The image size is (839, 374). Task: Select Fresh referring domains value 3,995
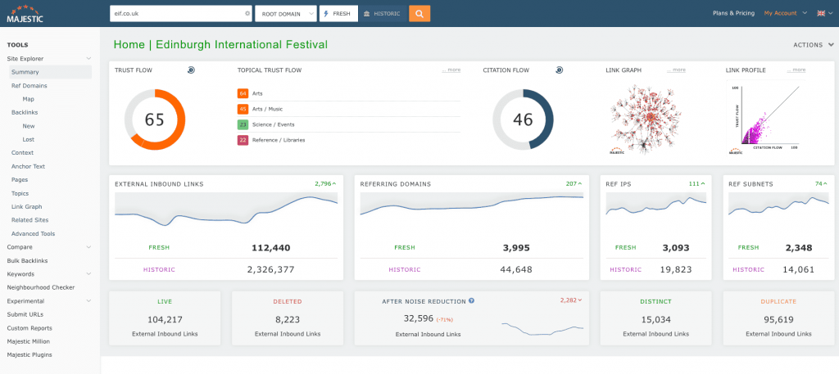pos(516,248)
